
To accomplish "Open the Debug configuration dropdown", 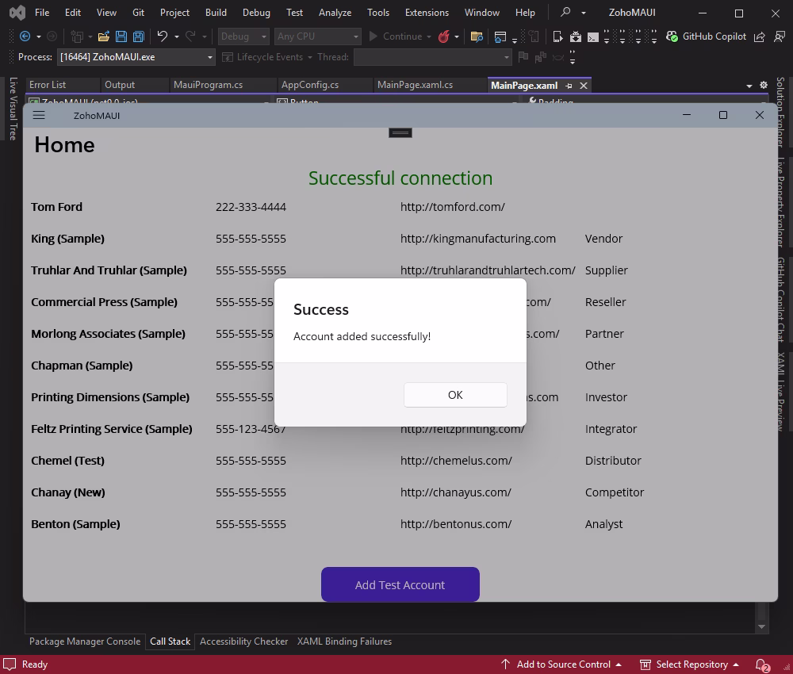I will click(243, 36).
